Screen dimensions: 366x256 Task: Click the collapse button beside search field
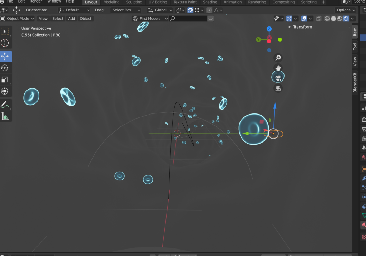(211, 19)
